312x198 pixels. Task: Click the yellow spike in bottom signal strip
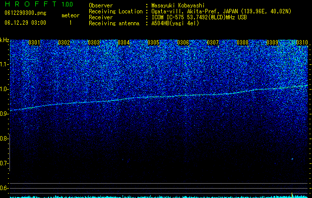pyautogui.click(x=292, y=195)
